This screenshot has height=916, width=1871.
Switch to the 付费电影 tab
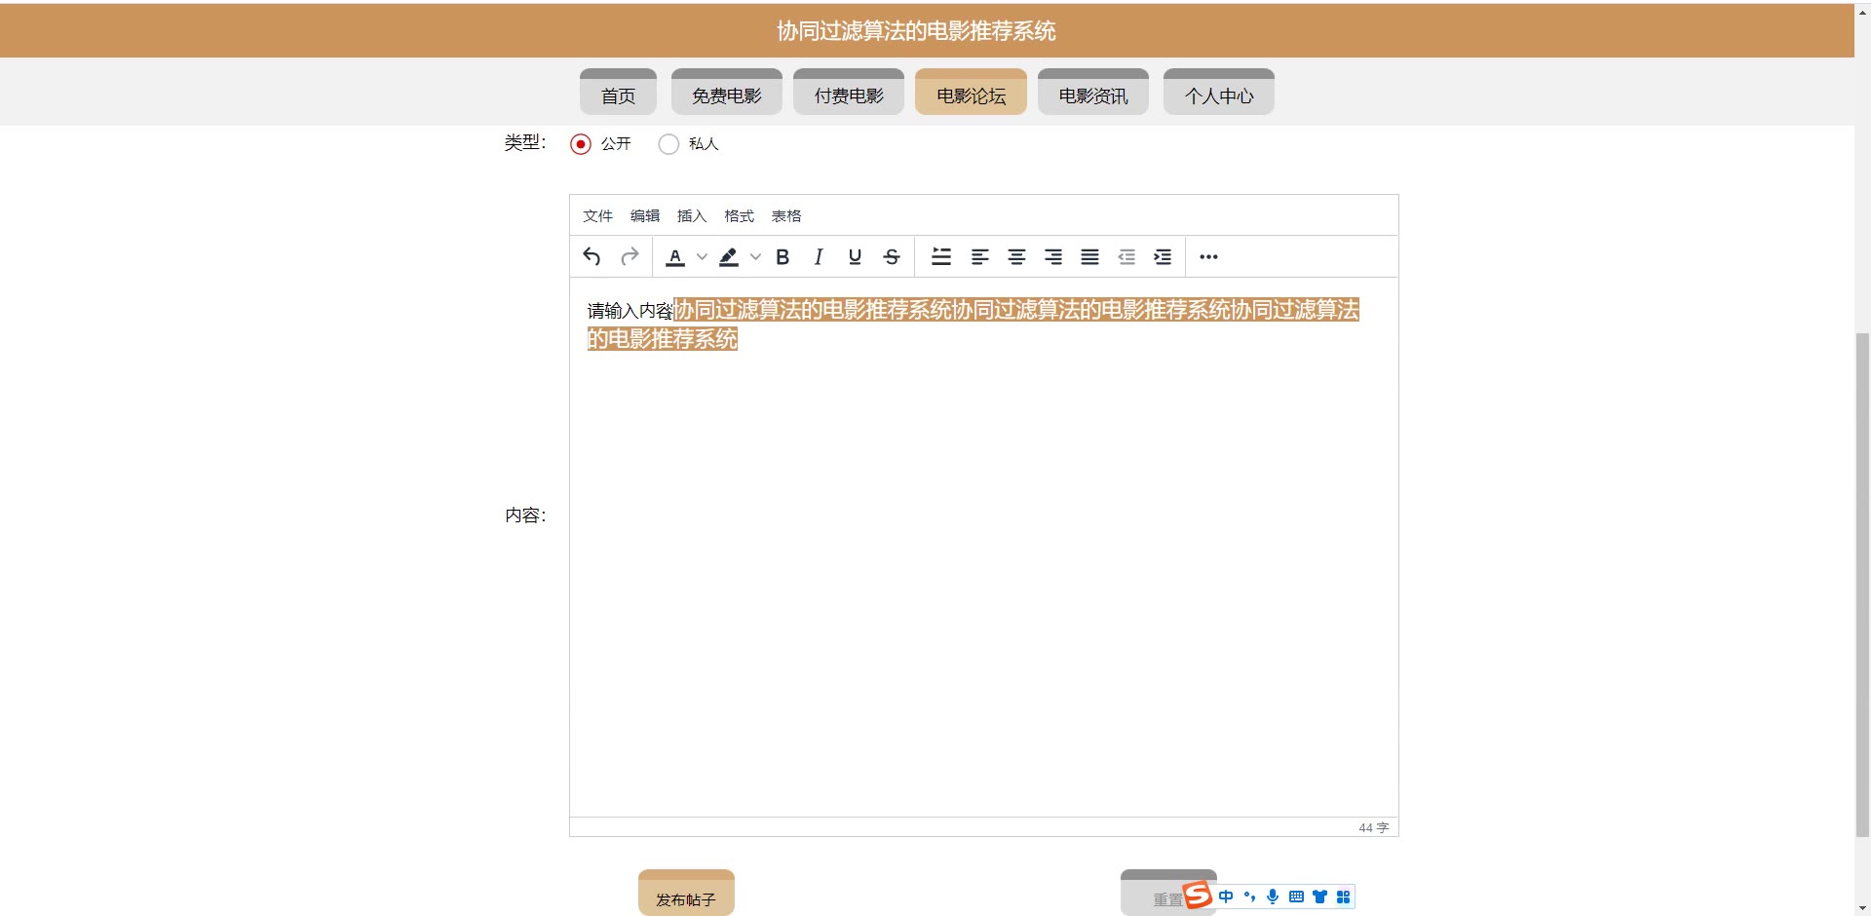(849, 93)
